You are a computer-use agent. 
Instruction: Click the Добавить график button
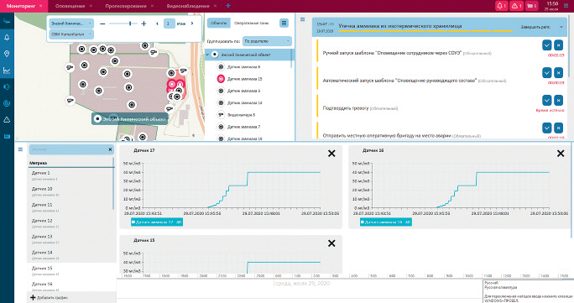[49, 297]
